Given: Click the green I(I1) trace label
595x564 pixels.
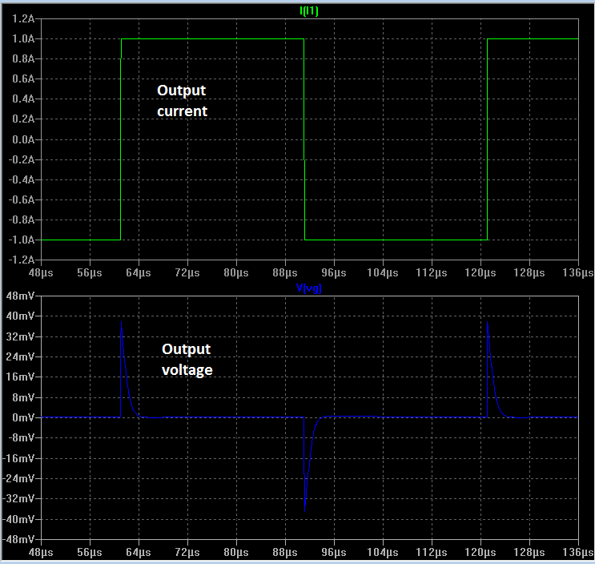Looking at the screenshot, I should click(309, 10).
